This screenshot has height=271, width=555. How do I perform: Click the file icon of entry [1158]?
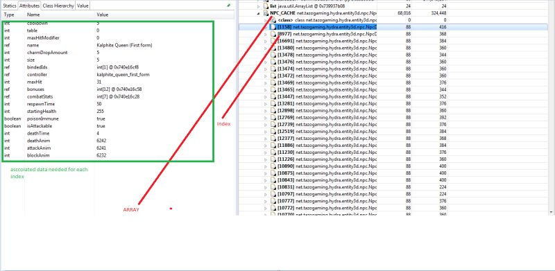click(273, 27)
